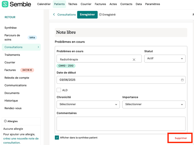Viewport: 194px width, 145px height.
Task: Uncheck Afficher dans la synthèse patient
Action: tap(57, 137)
